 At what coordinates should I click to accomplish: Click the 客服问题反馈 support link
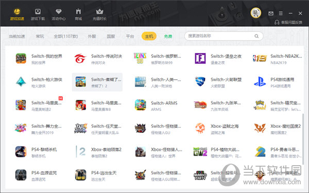point(288,22)
